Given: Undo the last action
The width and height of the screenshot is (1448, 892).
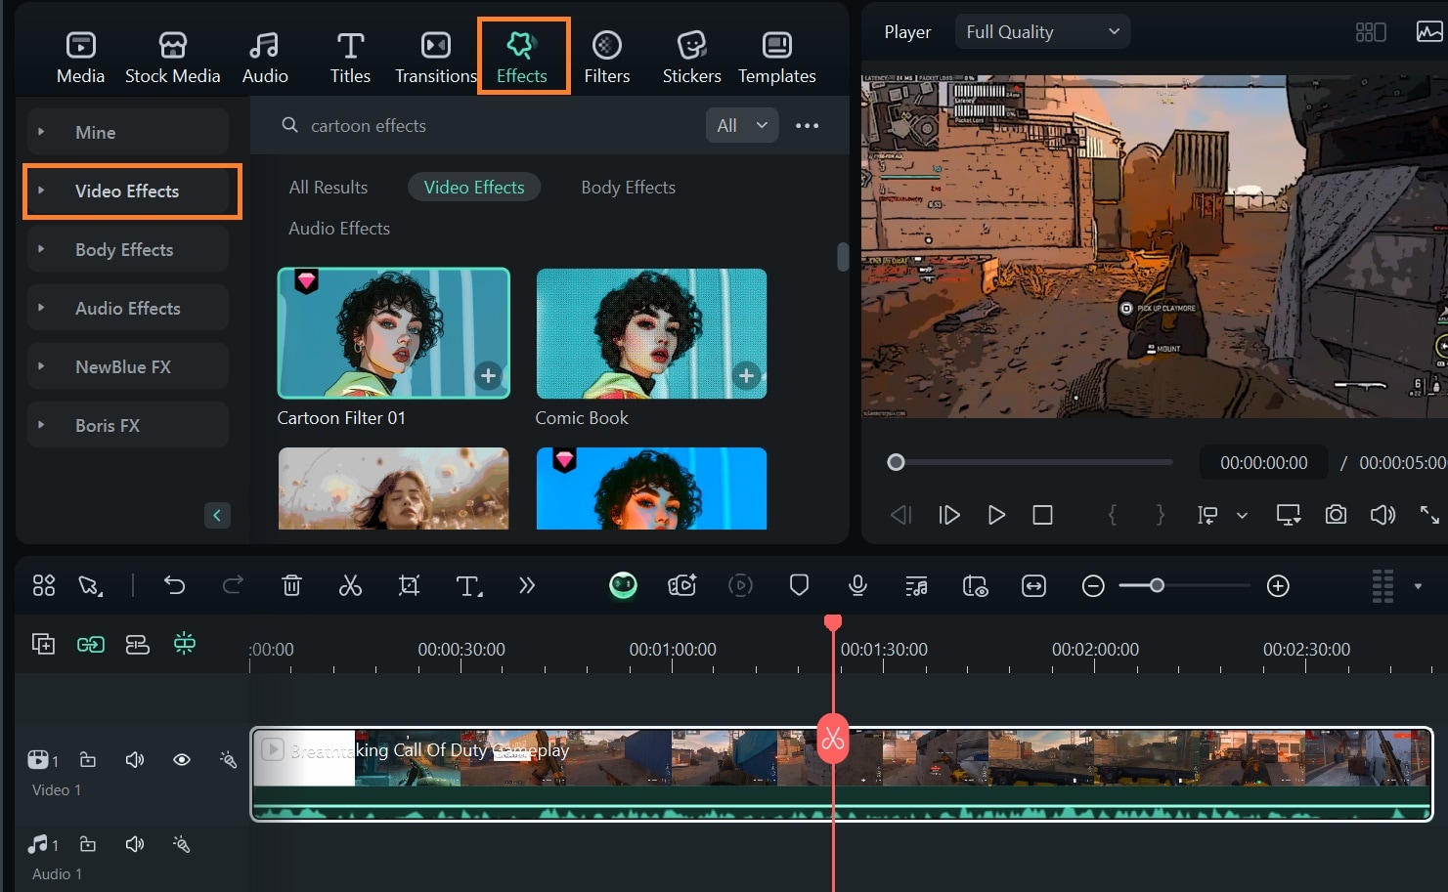Looking at the screenshot, I should point(175,585).
